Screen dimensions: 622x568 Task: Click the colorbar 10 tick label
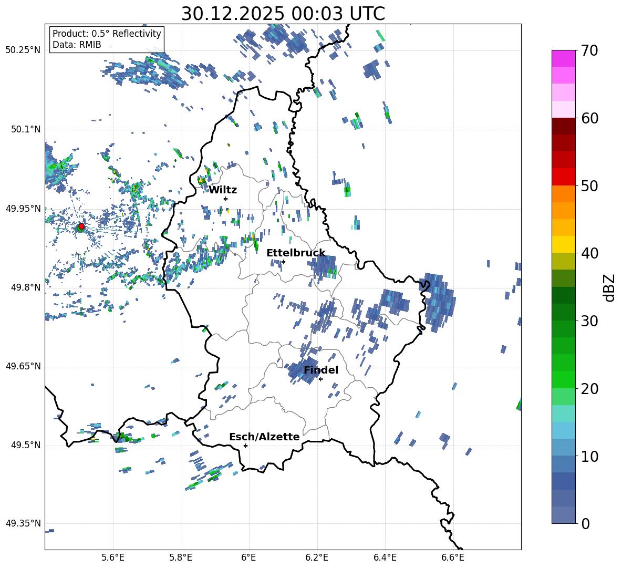click(x=589, y=456)
